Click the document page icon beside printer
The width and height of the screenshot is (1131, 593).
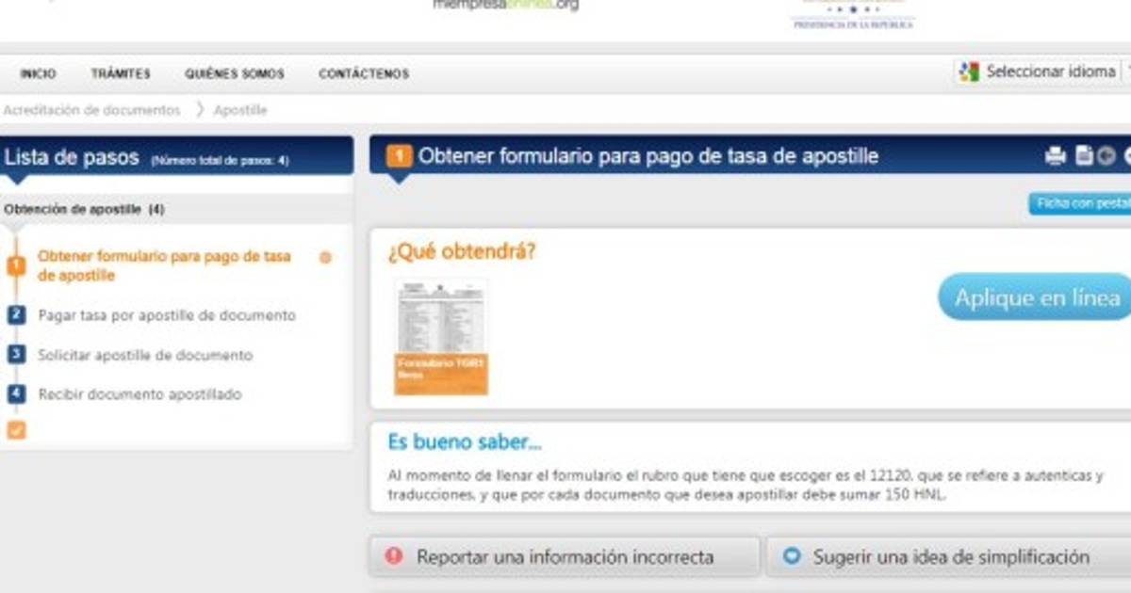coord(1083,156)
